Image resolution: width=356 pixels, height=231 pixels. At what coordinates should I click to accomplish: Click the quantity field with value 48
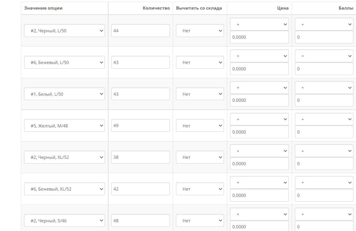click(x=141, y=221)
